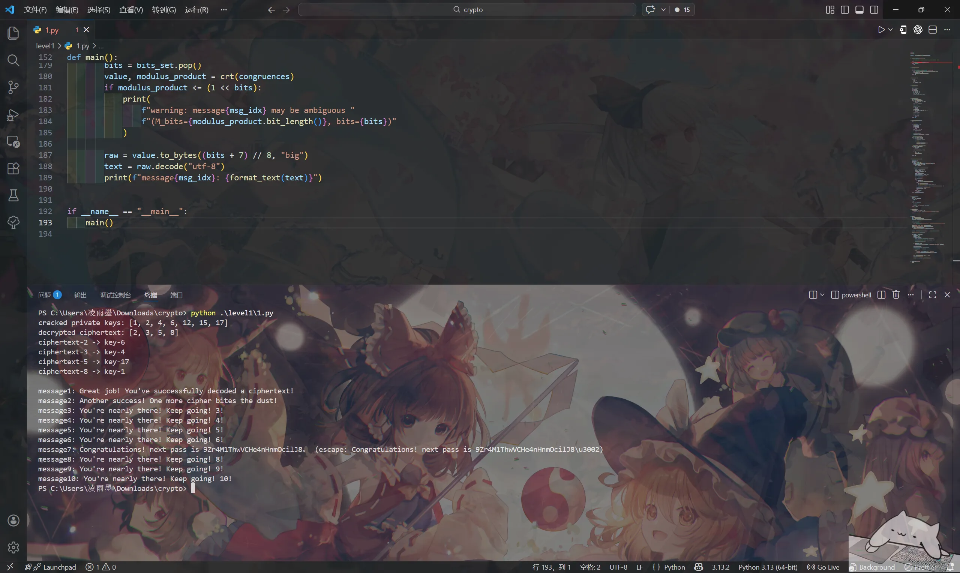Kill terminal with the trash icon

click(x=896, y=295)
